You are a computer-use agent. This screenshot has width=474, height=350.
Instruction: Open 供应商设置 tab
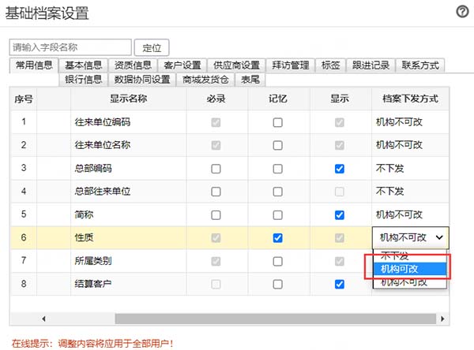coord(235,65)
